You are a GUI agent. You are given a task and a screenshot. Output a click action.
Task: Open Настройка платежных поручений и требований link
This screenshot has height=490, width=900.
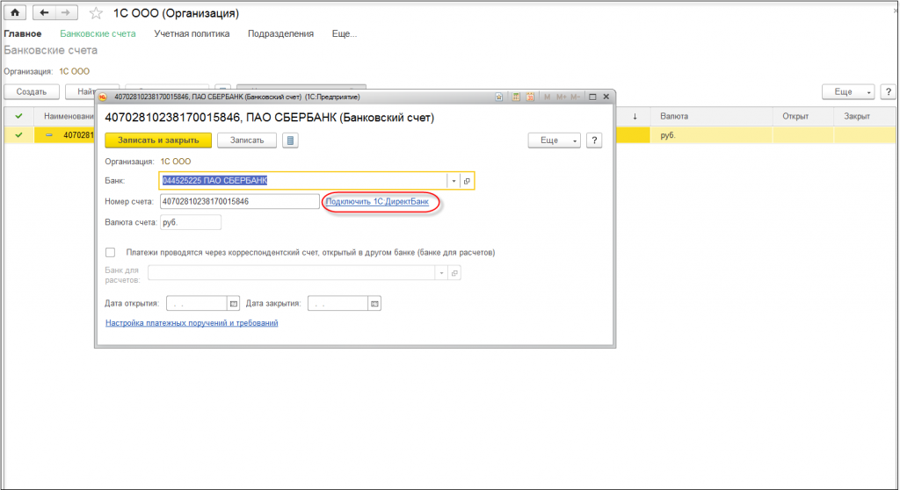[x=192, y=323]
